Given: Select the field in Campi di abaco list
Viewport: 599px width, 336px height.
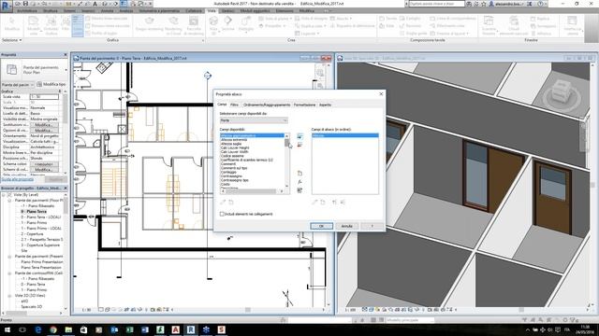Looking at the screenshot, I should pos(345,135).
